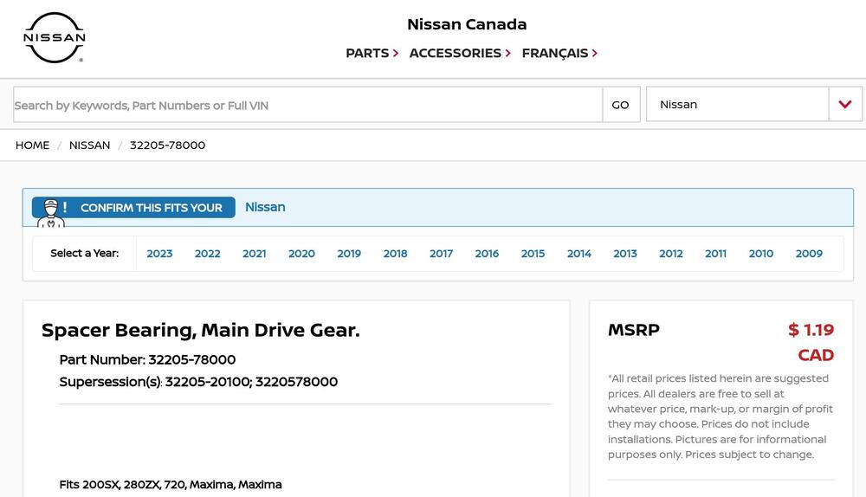Select year 2015
This screenshot has width=866, height=497.
(533, 254)
